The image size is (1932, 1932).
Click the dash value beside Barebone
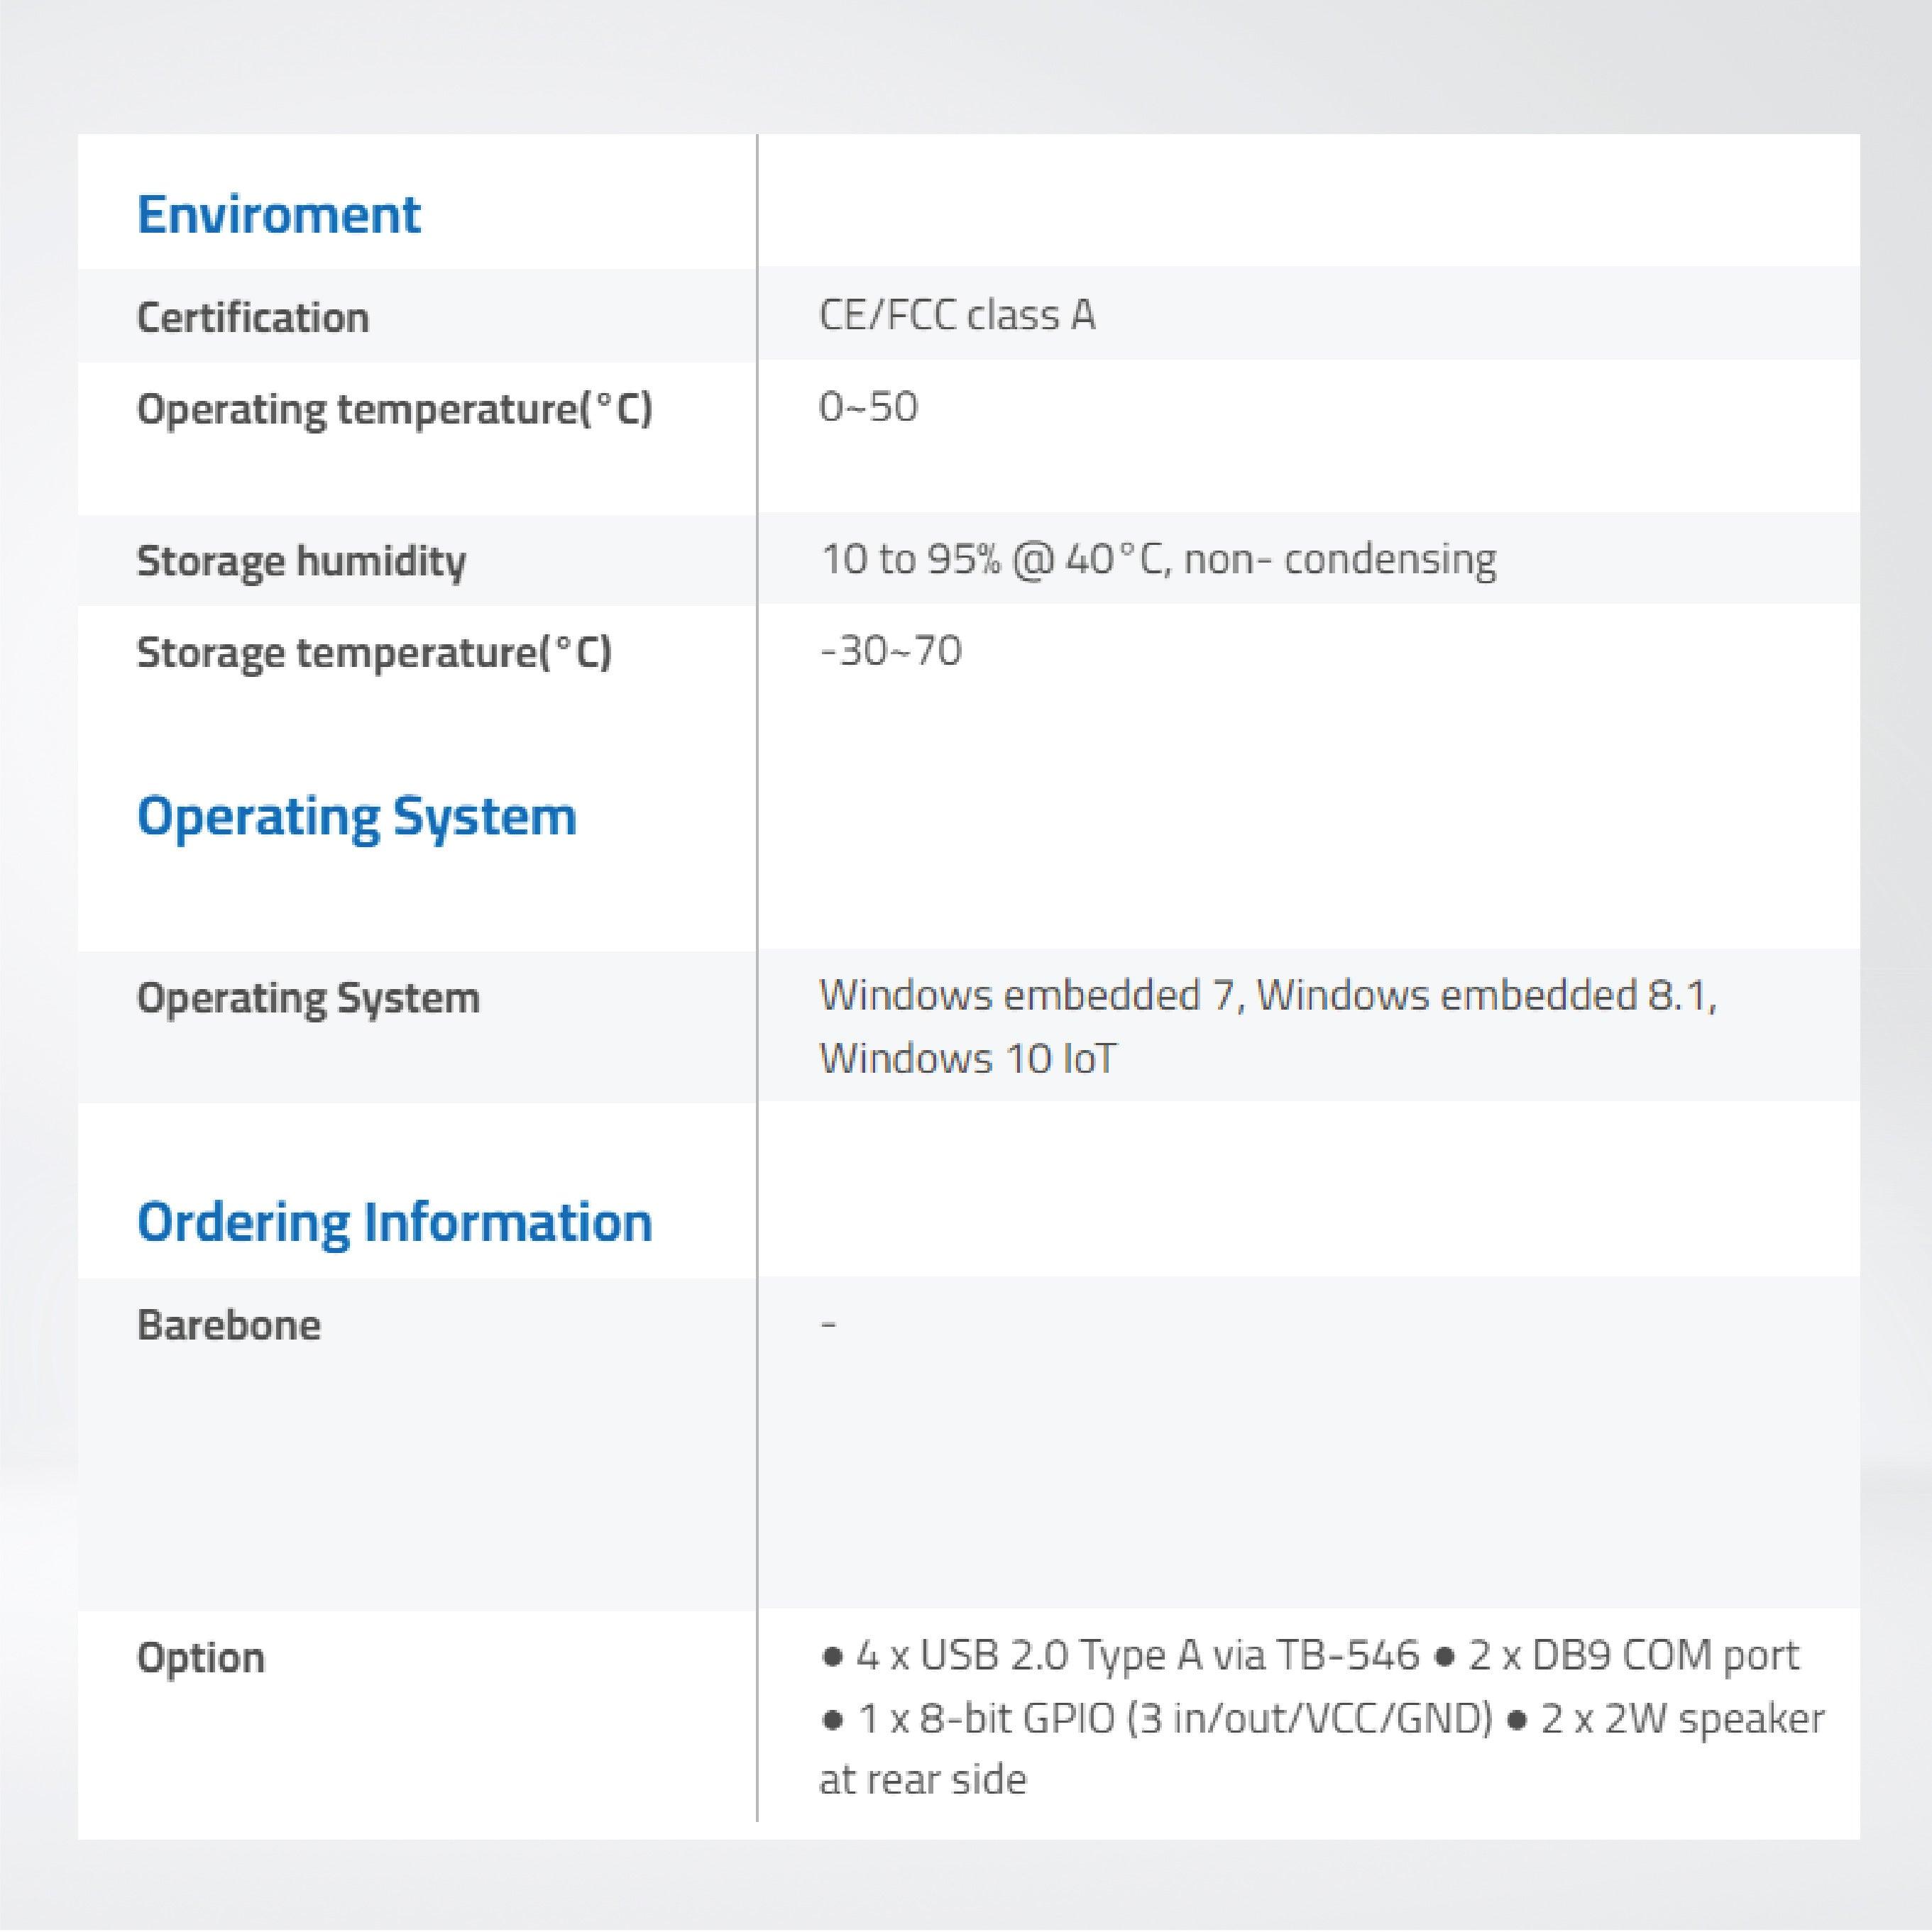pyautogui.click(x=828, y=1325)
